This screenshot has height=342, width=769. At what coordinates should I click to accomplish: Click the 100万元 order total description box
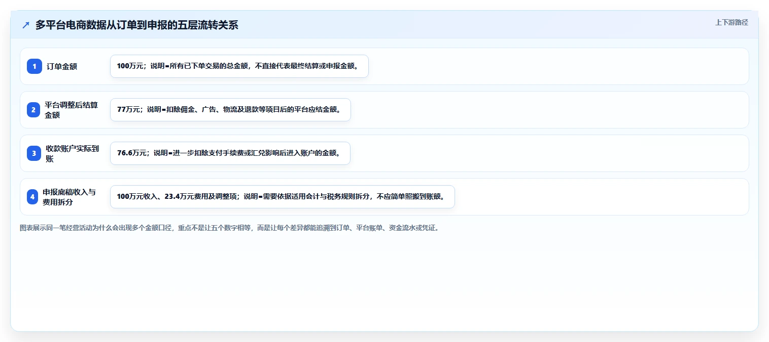(239, 66)
